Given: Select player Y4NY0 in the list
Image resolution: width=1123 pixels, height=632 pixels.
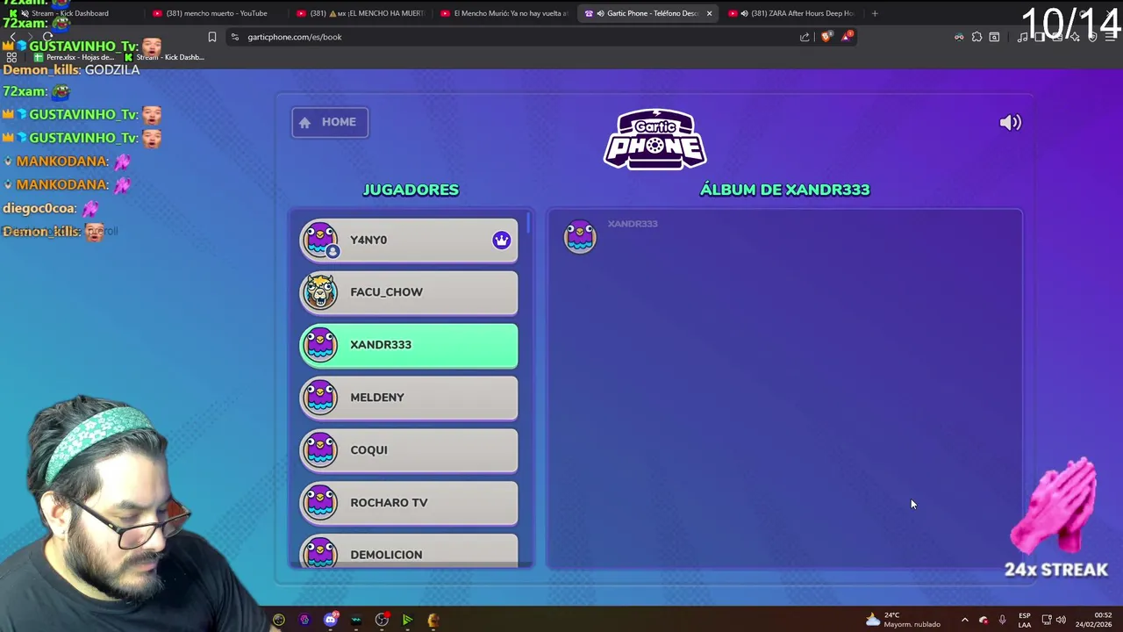Looking at the screenshot, I should point(409,241).
